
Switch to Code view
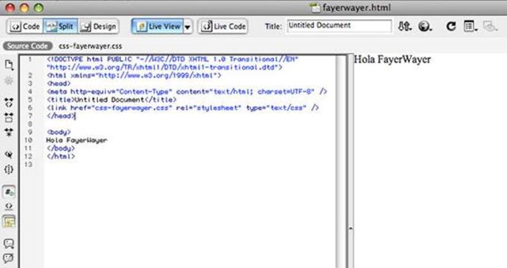tap(24, 27)
